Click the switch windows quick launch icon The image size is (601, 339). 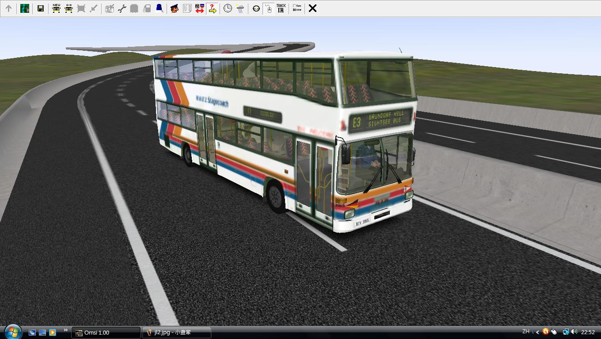(32, 332)
